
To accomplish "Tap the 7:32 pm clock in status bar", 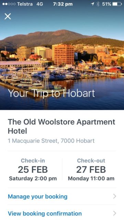I will pos(63,4).
